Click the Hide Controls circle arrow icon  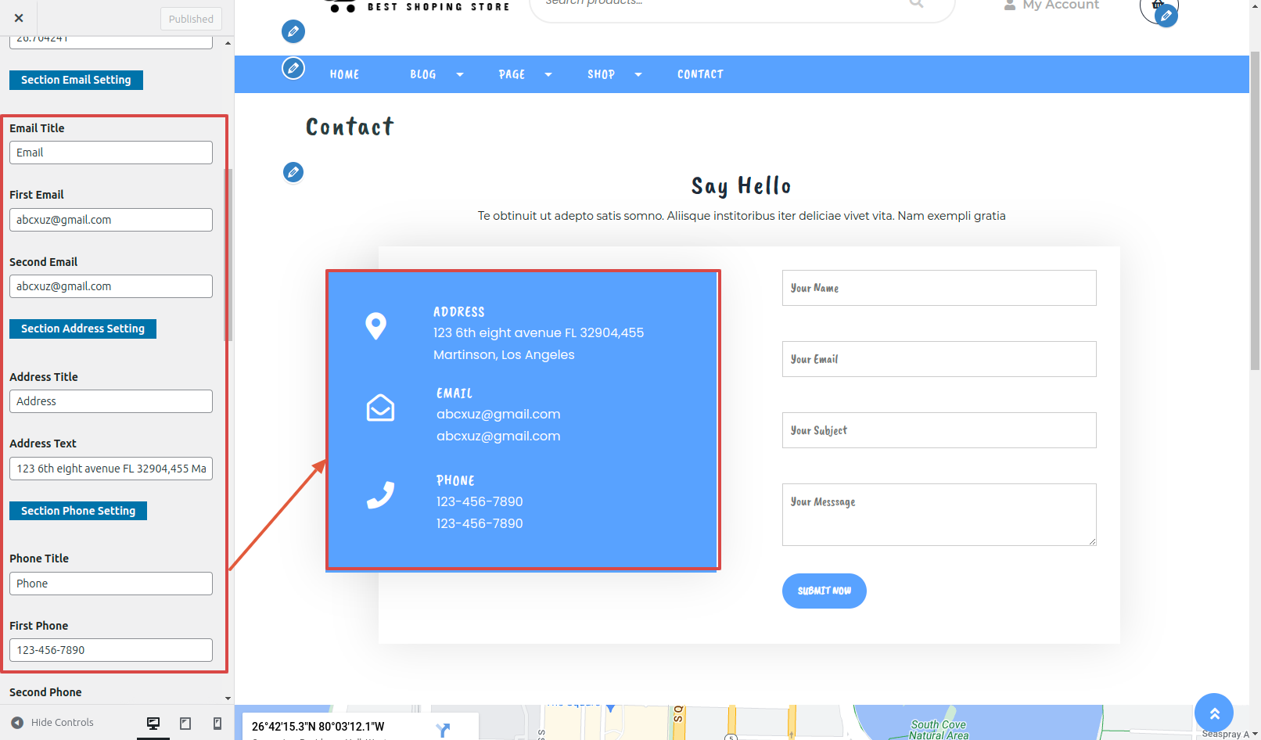[x=17, y=723]
